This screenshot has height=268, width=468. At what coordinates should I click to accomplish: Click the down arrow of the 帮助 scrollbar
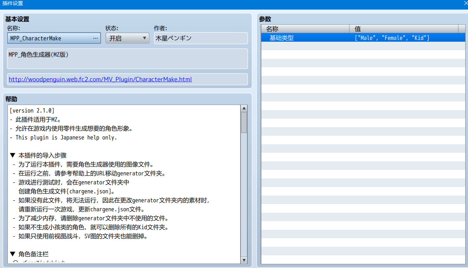[244, 260]
